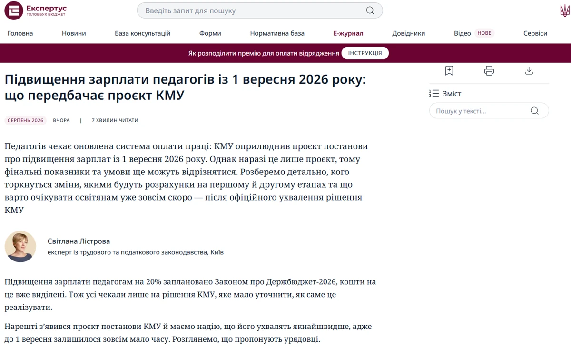Open the Сервіси menu item
Screen dimensions: 571x347
pos(535,33)
